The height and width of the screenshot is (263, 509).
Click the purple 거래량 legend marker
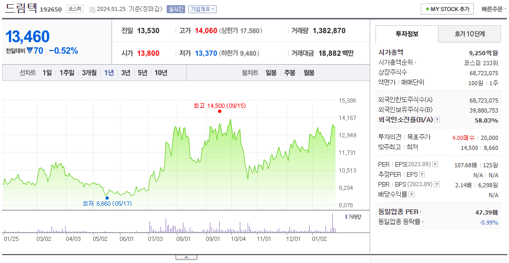pyautogui.click(x=345, y=217)
